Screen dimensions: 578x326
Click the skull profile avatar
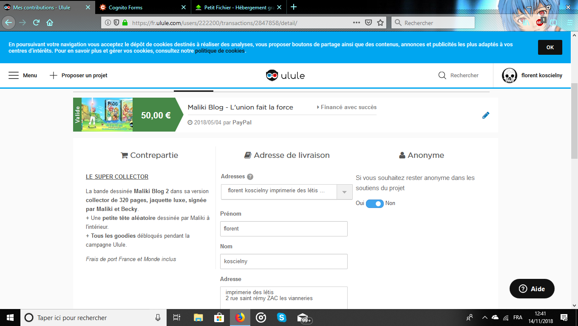[x=509, y=76]
